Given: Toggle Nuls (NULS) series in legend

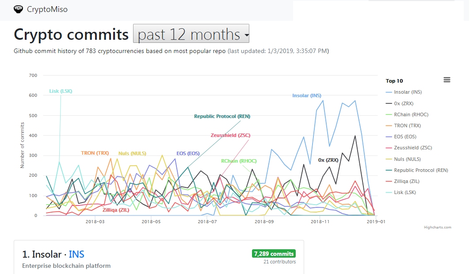Looking at the screenshot, I should tap(403, 159).
